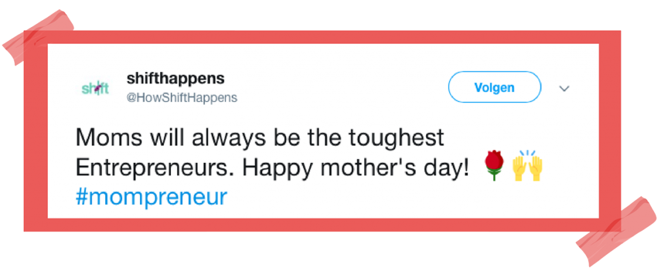Follow the account with Volgen button
This screenshot has width=661, height=271.
494,88
